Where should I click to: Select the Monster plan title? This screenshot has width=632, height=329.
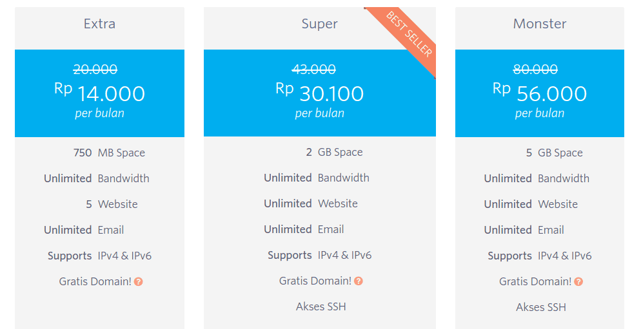click(x=540, y=24)
